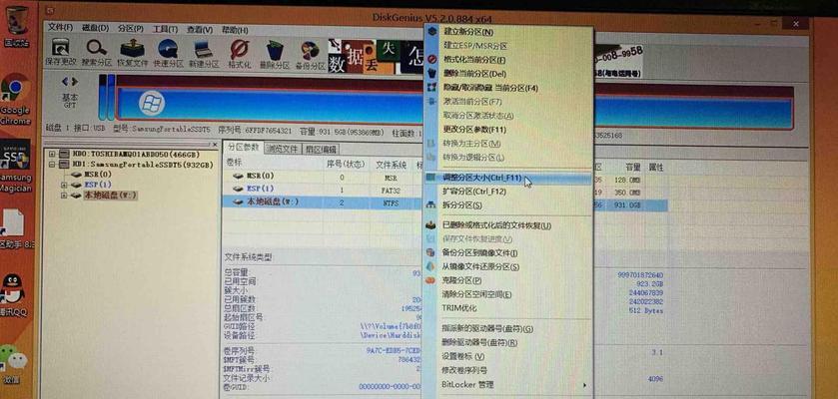Choose 更改分区参数(F11) menu entry

pos(474,129)
